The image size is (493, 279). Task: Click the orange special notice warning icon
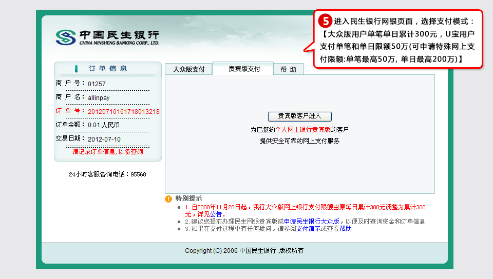[x=168, y=198]
